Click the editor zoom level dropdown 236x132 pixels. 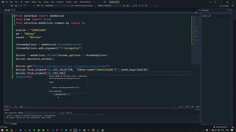tap(7, 107)
